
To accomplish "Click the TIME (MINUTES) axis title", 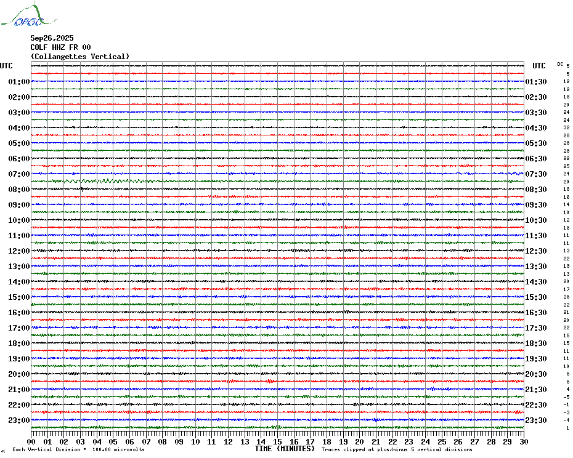I will (285, 449).
